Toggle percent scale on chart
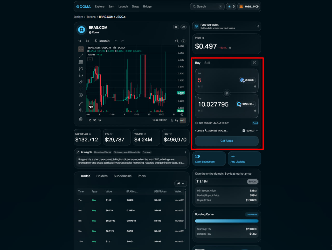Viewport: 332px width, 250px height. [172, 120]
